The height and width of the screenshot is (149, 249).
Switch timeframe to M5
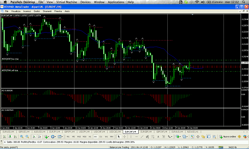[73, 137]
